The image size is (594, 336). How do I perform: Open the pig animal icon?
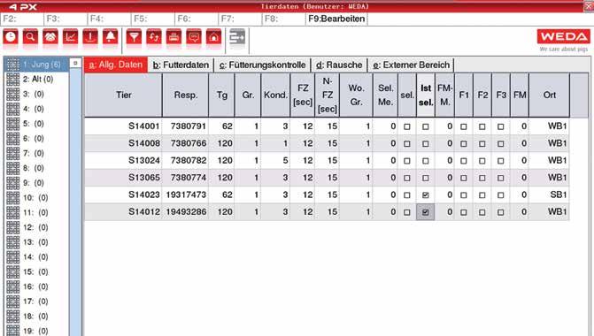click(x=50, y=37)
